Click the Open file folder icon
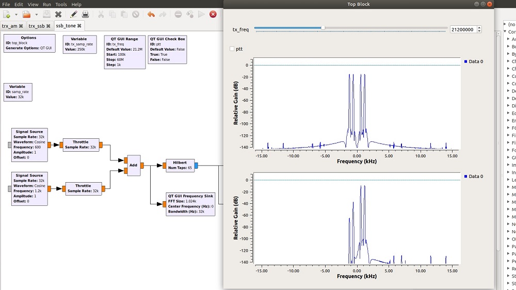The width and height of the screenshot is (516, 290). click(x=26, y=14)
